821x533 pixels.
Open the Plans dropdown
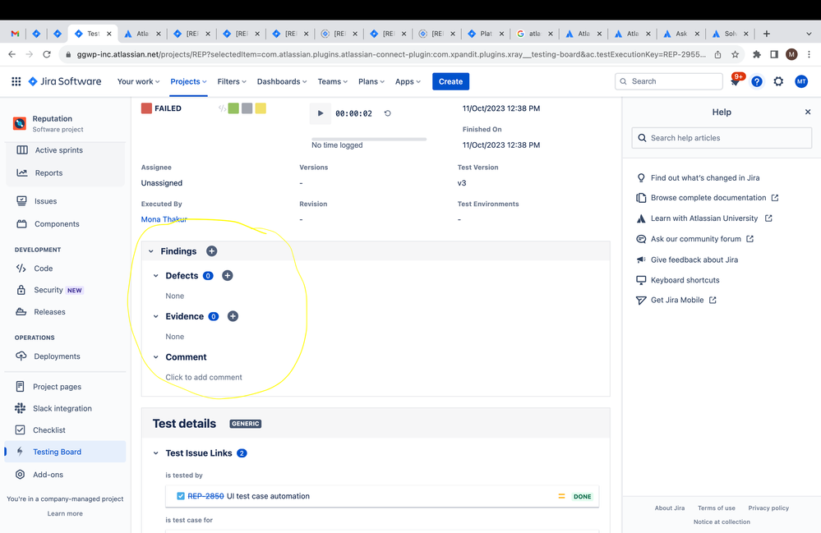(x=371, y=81)
